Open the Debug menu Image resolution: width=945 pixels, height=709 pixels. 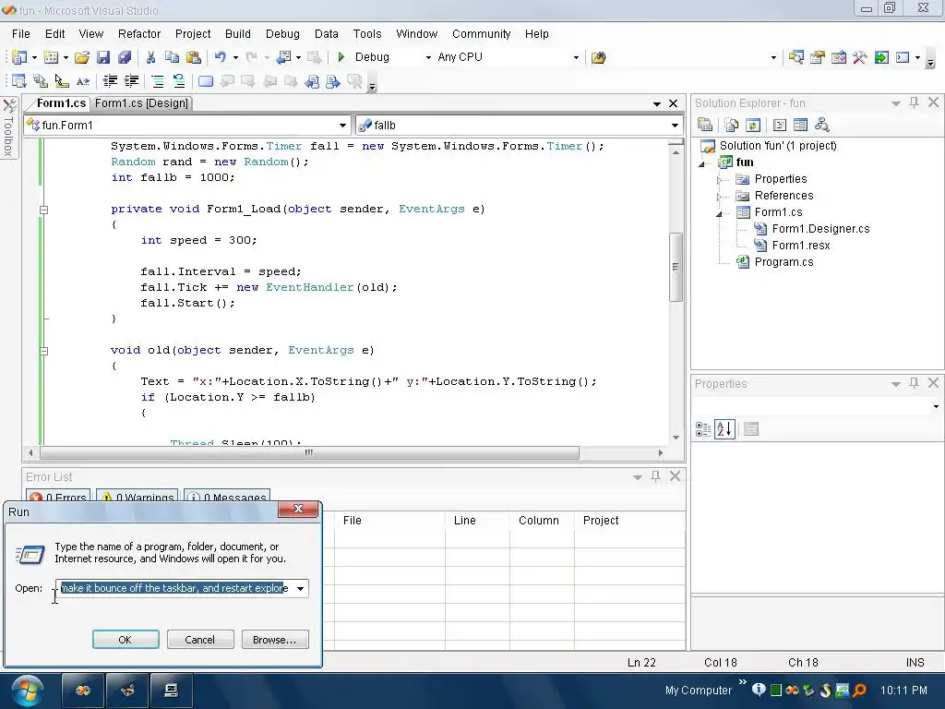[282, 34]
